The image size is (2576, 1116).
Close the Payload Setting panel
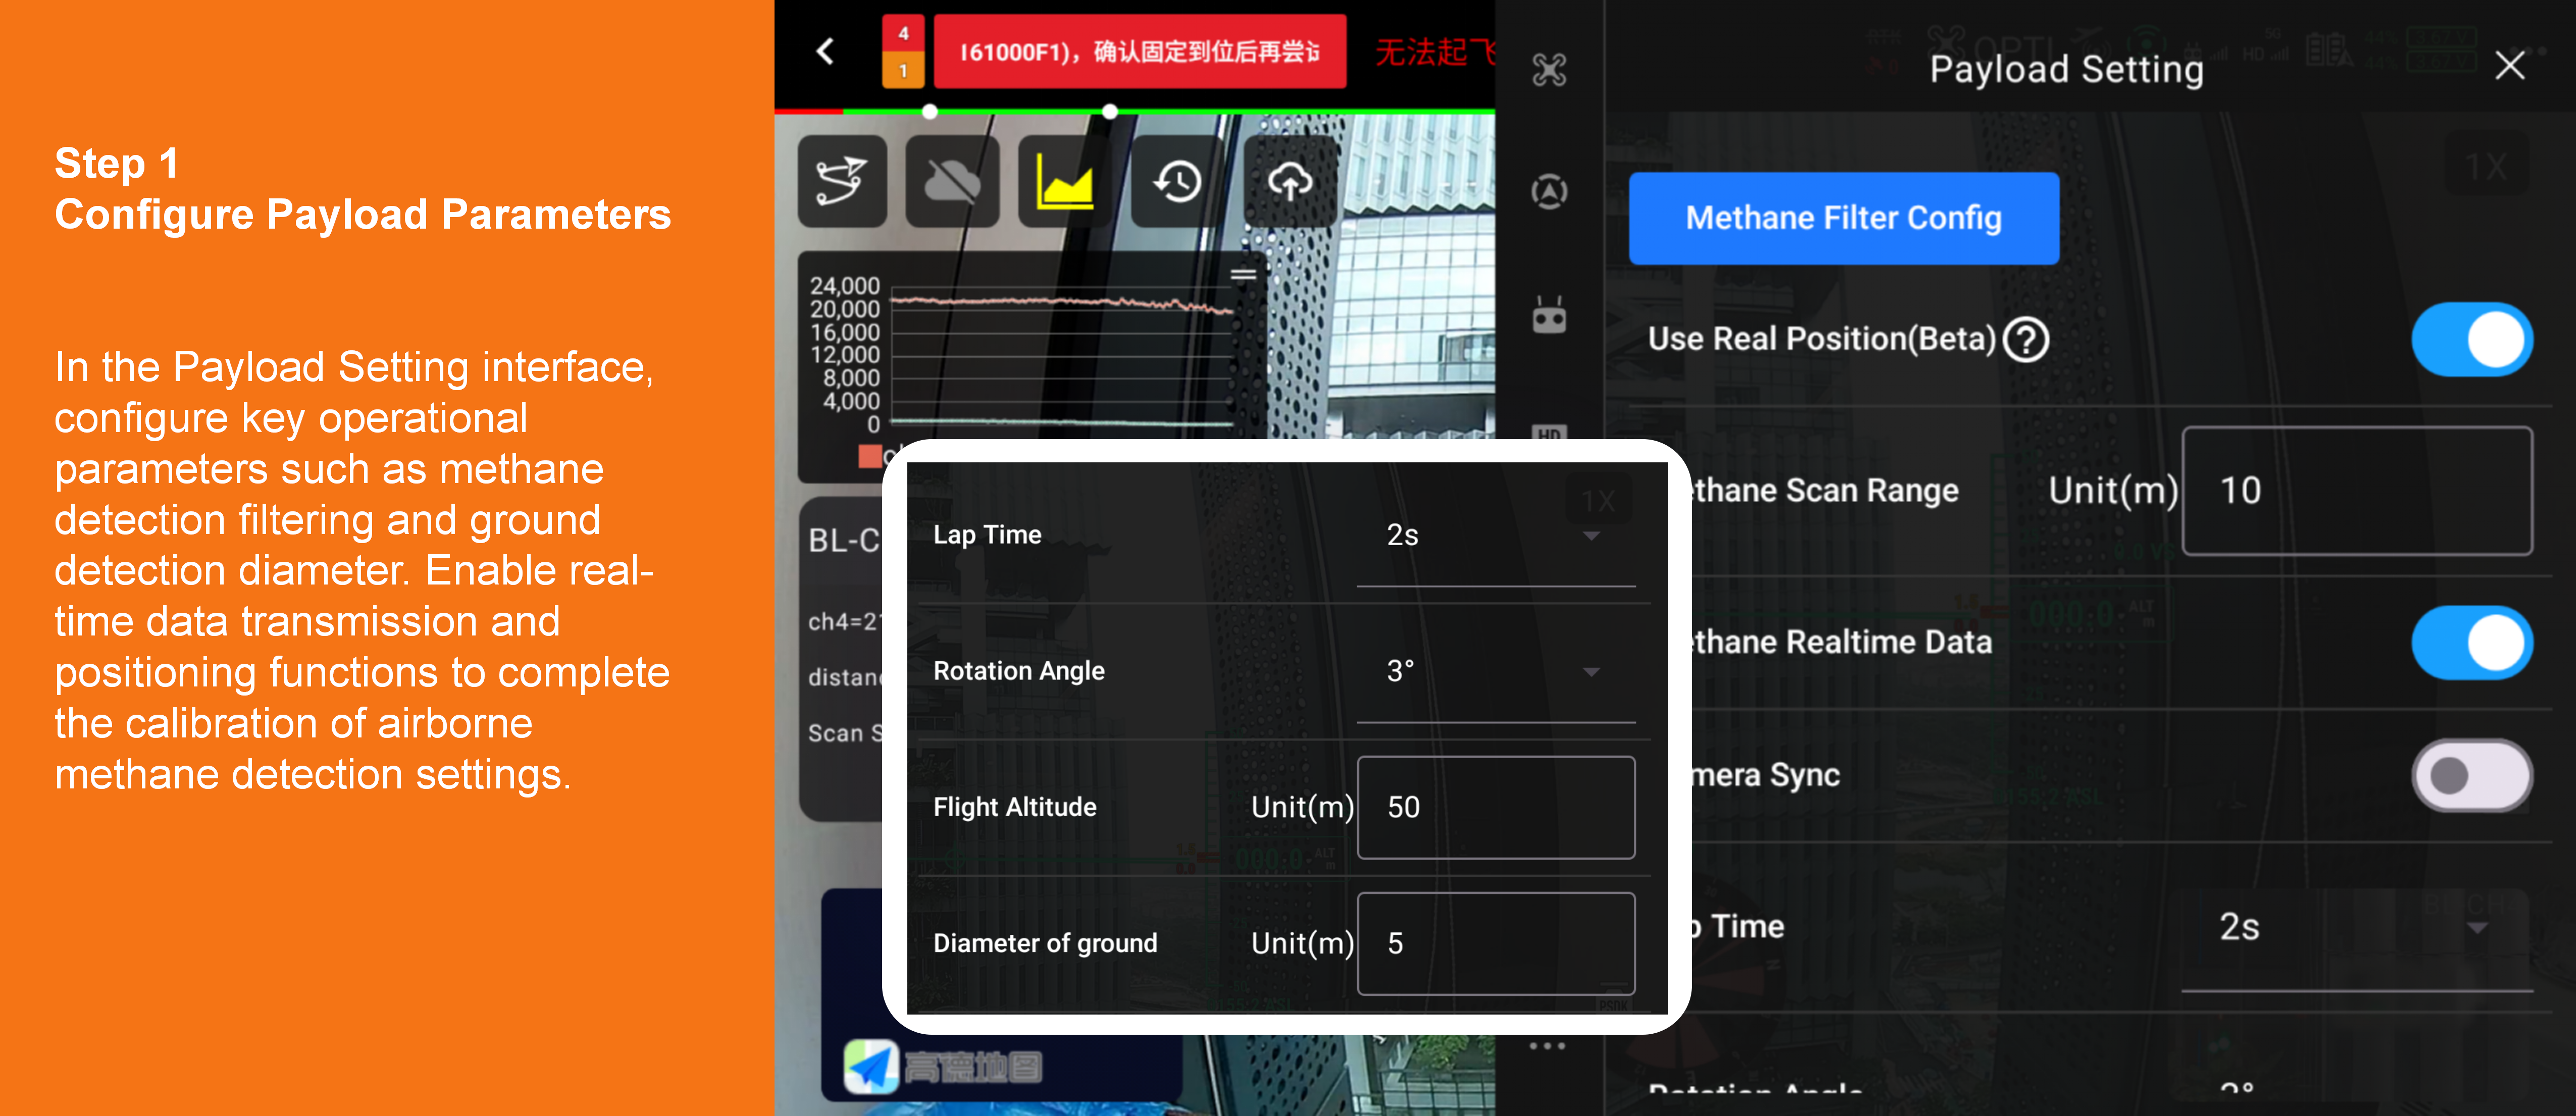[x=2509, y=66]
